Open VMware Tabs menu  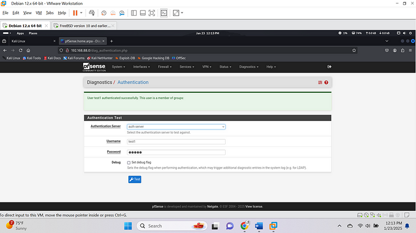click(49, 12)
